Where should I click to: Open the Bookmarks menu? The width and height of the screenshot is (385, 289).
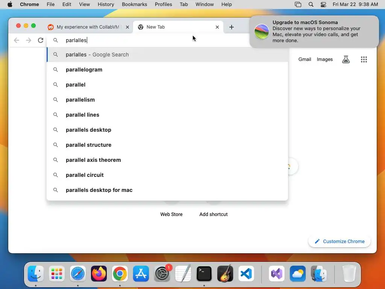click(x=134, y=5)
